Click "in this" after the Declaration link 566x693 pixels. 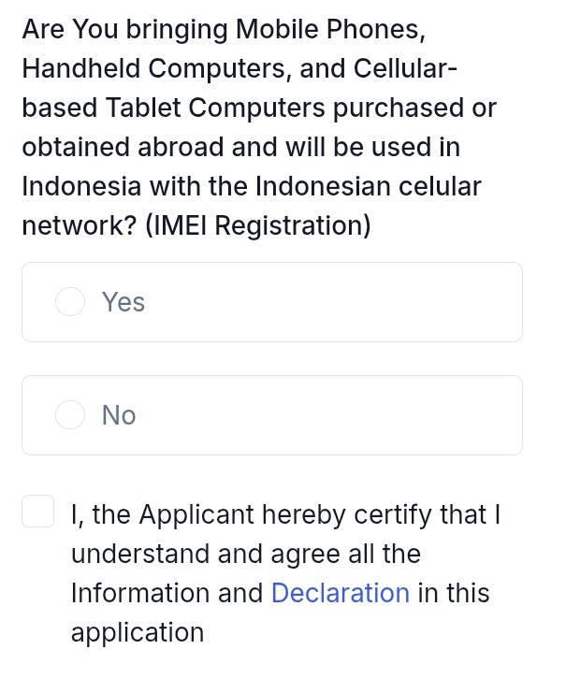coord(453,593)
